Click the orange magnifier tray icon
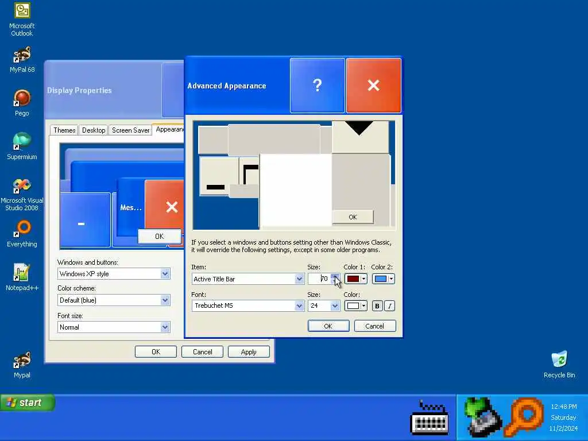Image resolution: width=588 pixels, height=441 pixels. coord(524,417)
